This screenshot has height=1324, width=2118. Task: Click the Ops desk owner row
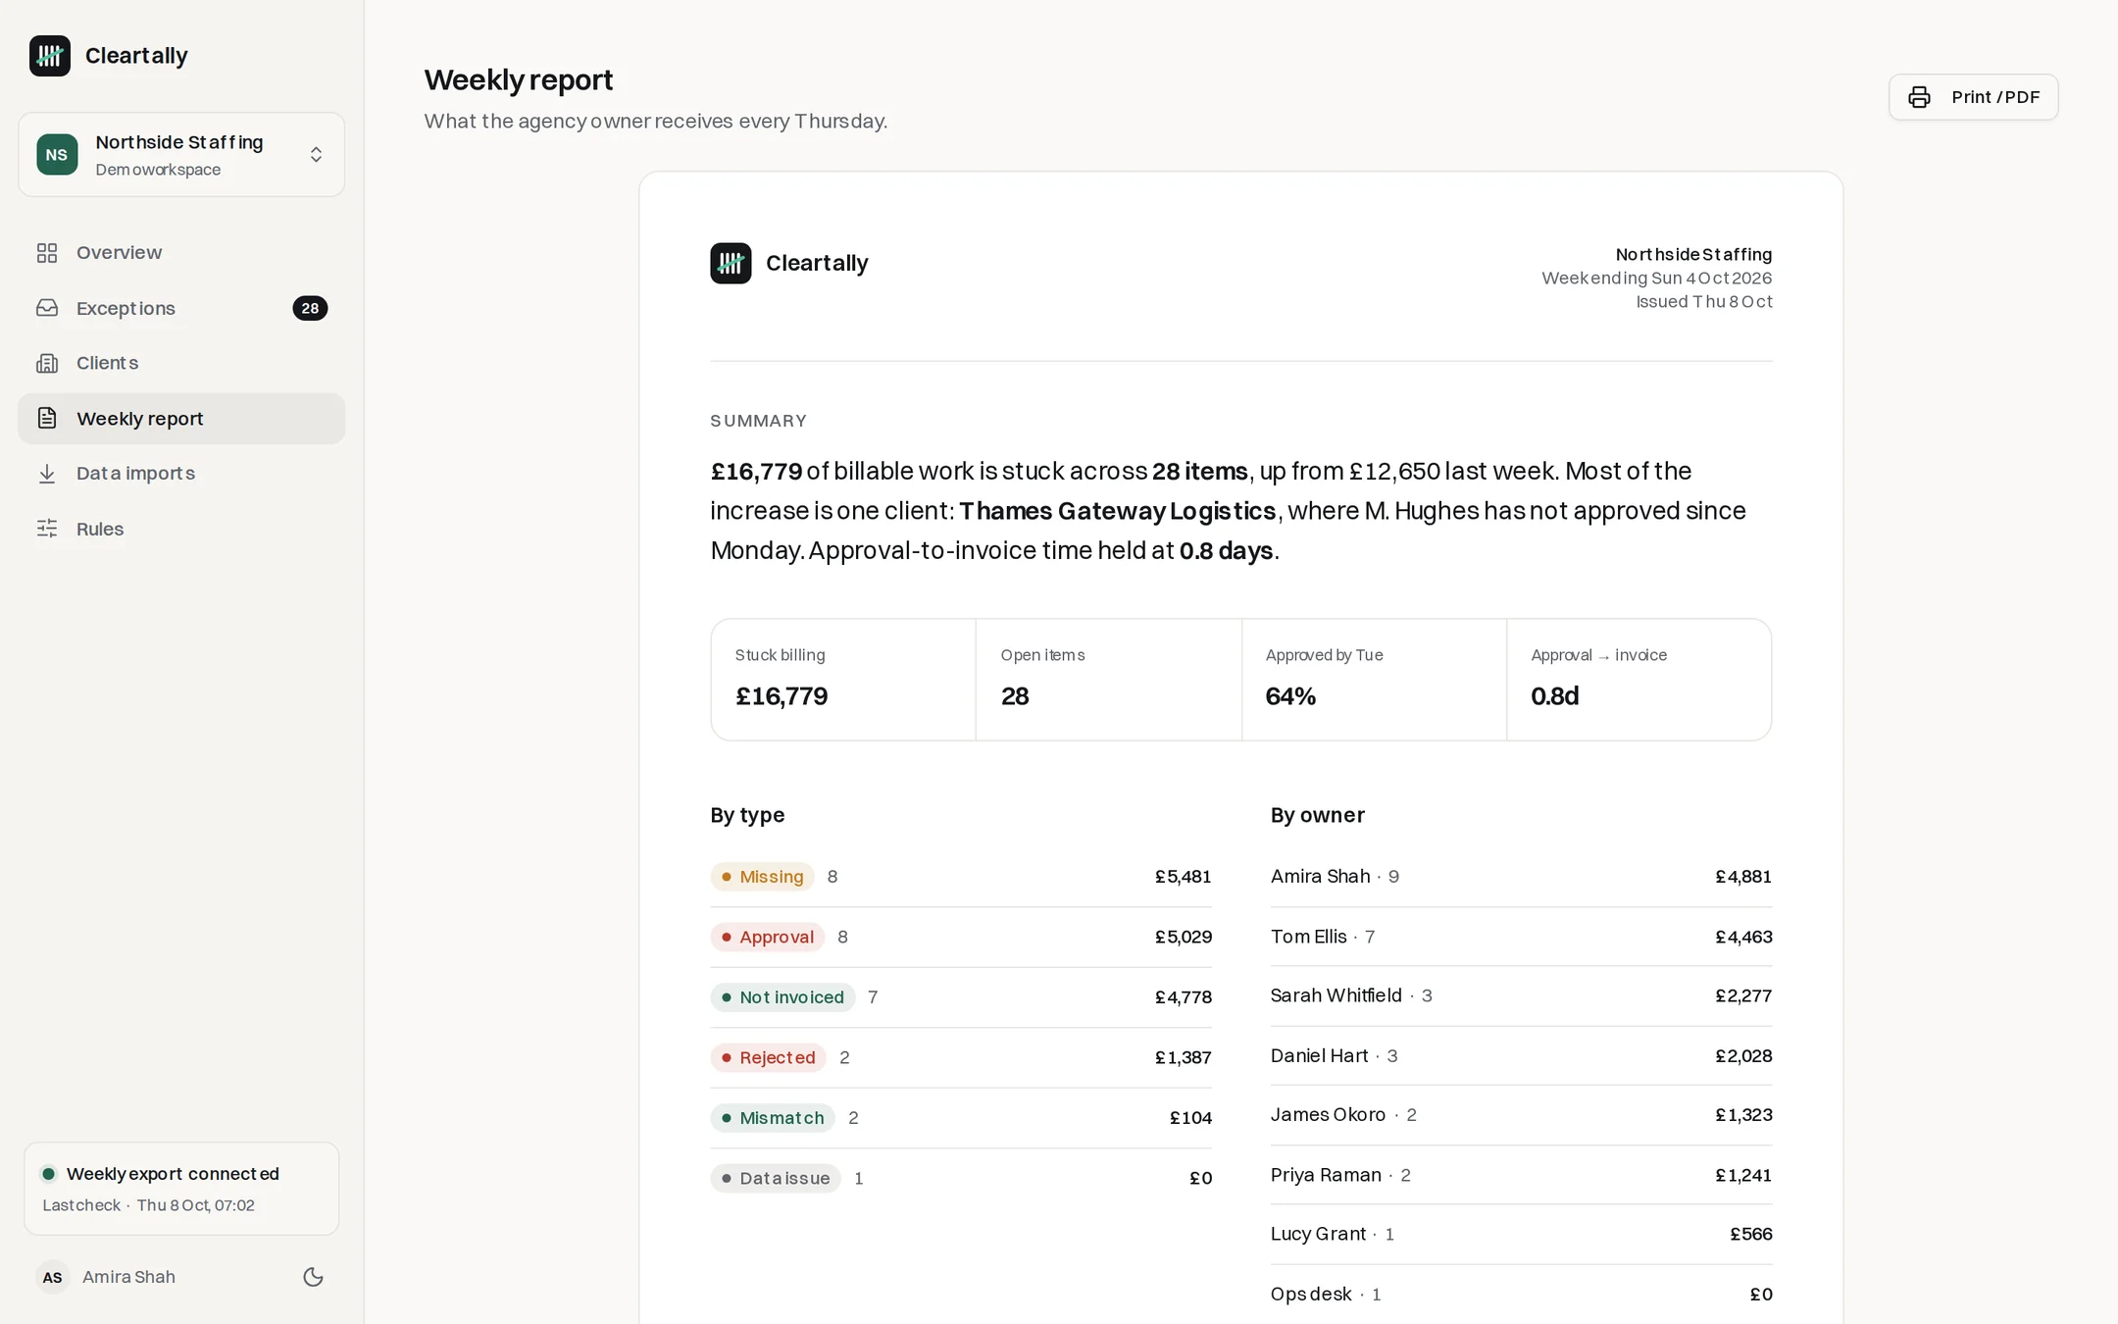tap(1521, 1295)
